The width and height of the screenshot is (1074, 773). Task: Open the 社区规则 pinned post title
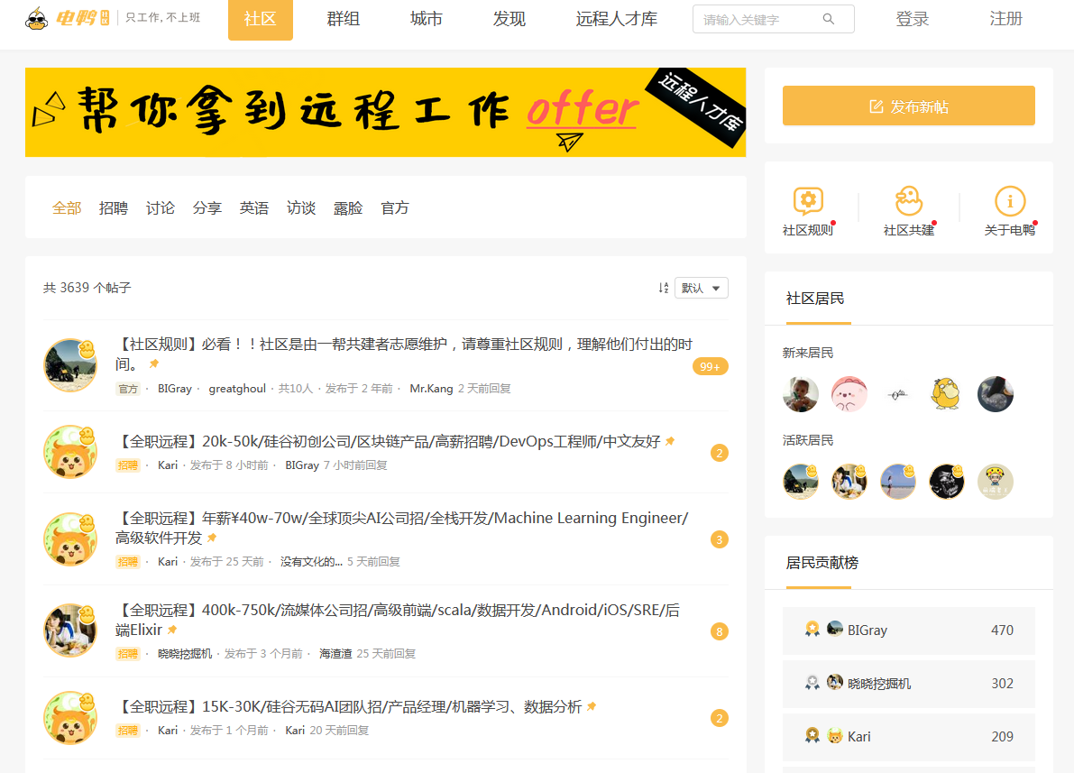(x=403, y=354)
